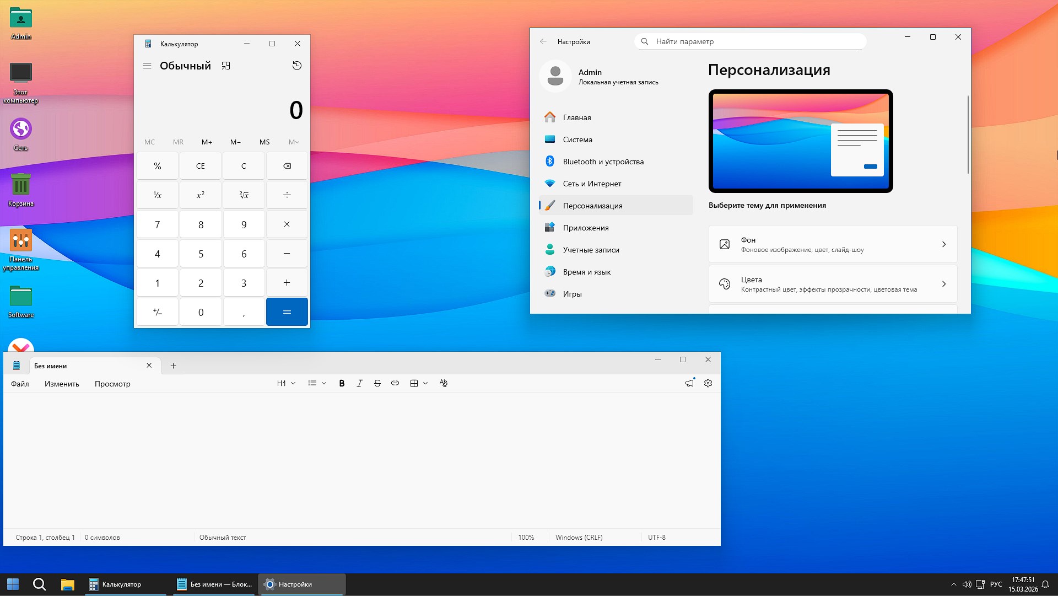Expand the list style dropdown in Notepad
The image size is (1058, 596).
tap(317, 383)
